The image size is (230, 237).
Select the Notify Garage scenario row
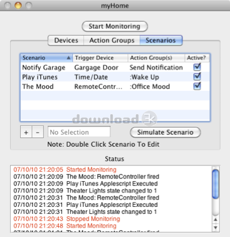point(115,67)
